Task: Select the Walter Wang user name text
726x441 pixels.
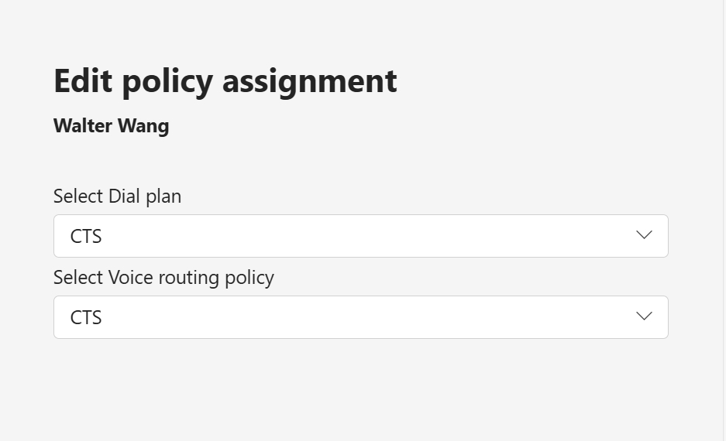Action: point(111,126)
